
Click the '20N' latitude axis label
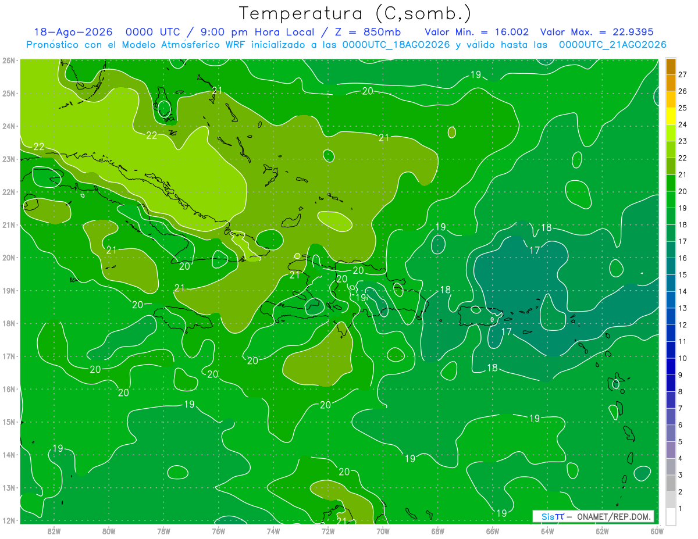9,258
